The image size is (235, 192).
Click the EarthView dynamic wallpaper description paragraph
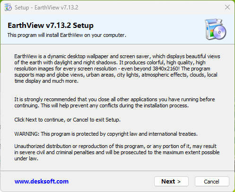[x=117, y=69]
